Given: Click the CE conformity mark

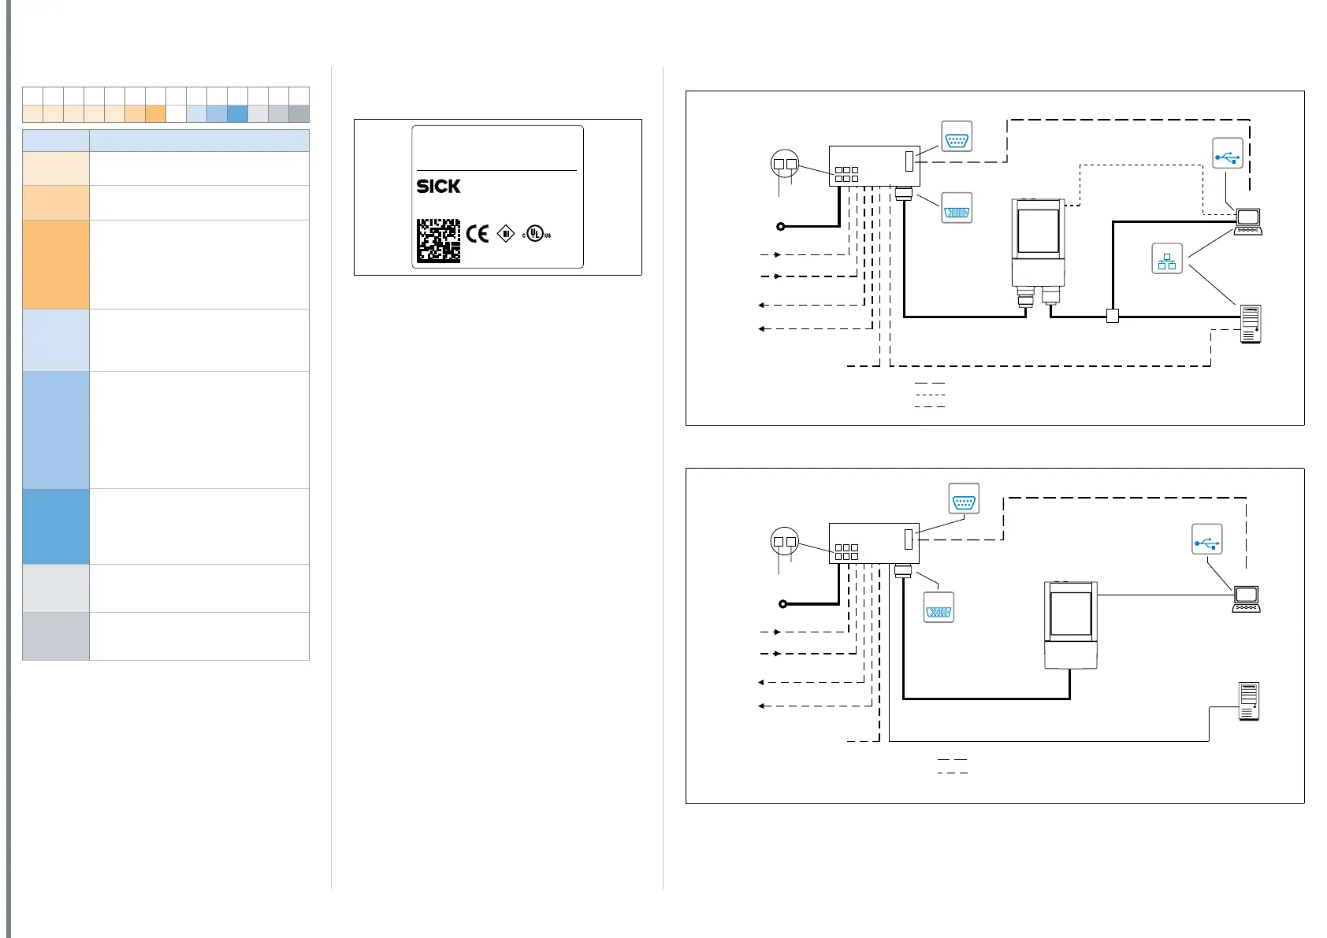Looking at the screenshot, I should 478,234.
